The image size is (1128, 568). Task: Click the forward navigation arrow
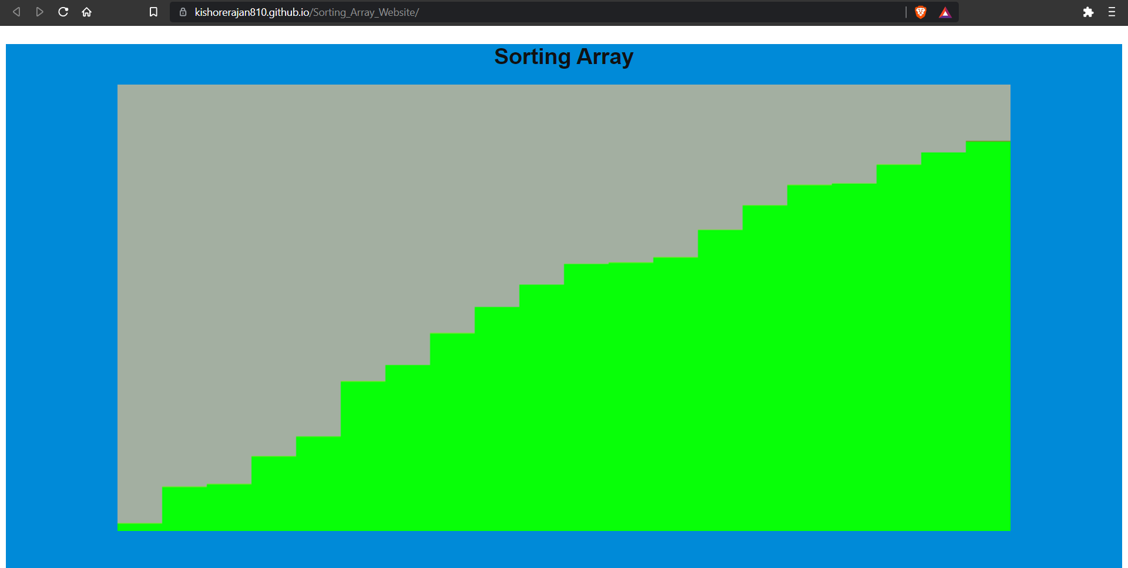click(39, 12)
